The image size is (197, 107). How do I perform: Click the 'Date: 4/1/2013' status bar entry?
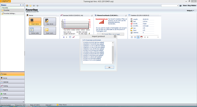click(x=35, y=105)
